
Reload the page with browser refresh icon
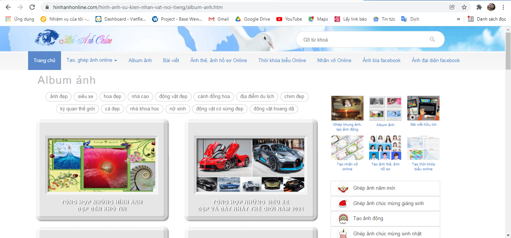point(32,7)
